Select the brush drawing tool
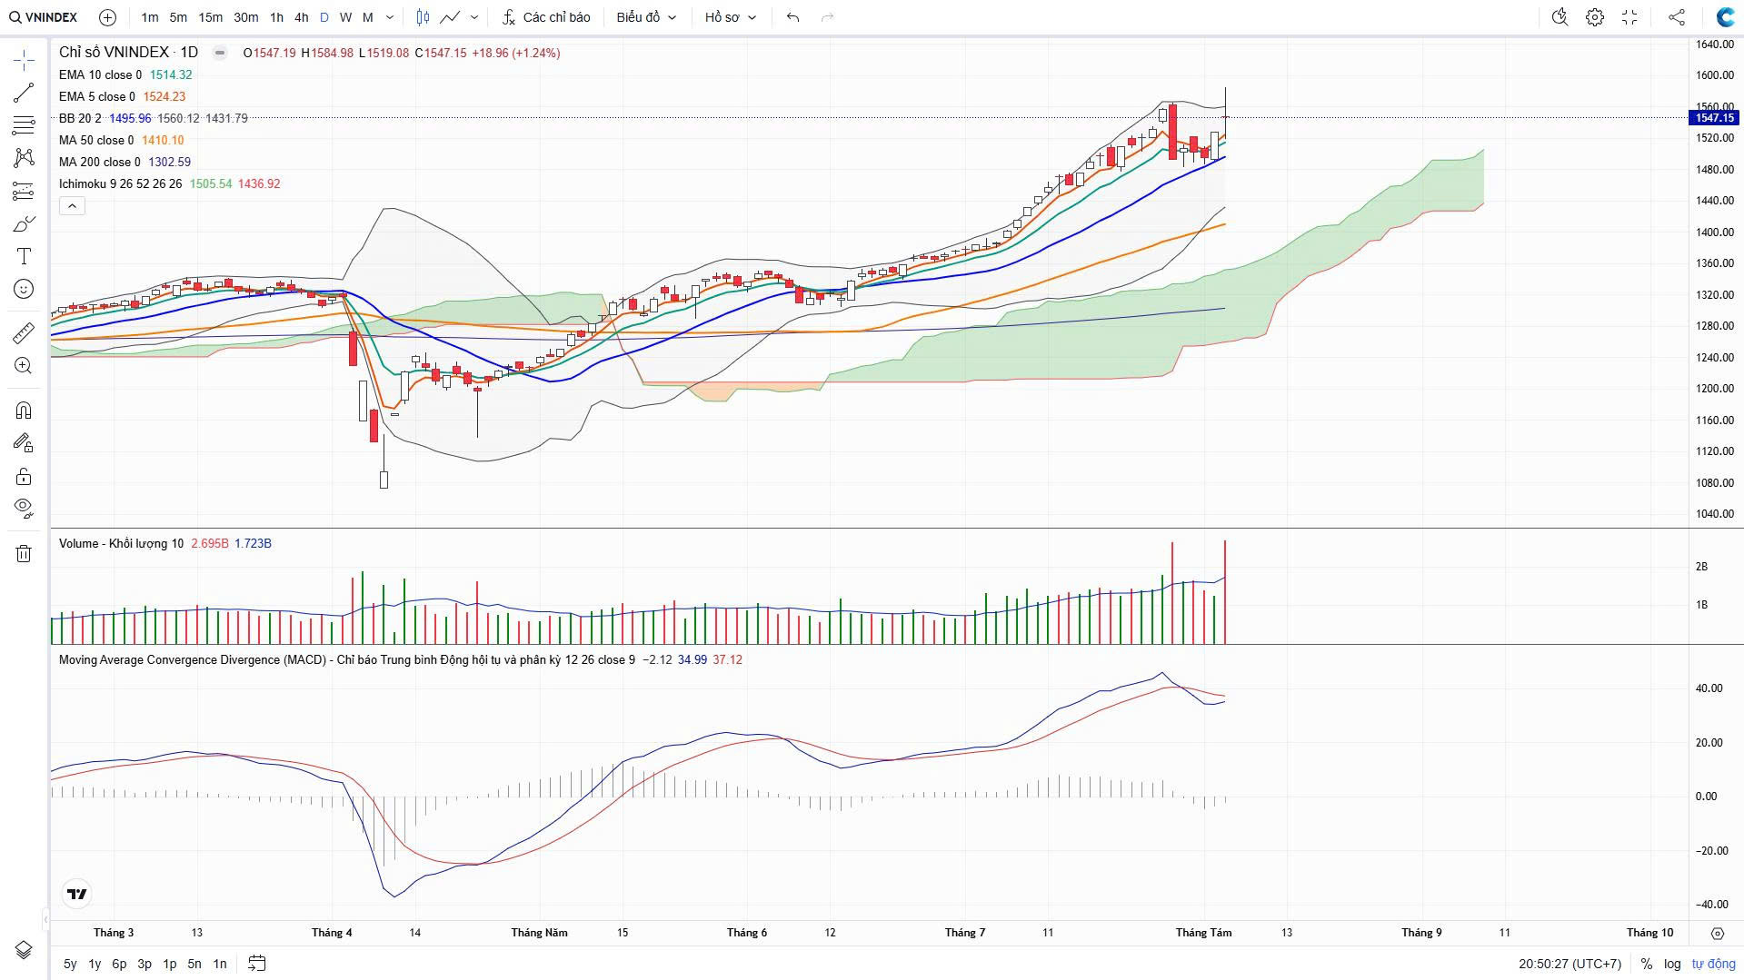The image size is (1744, 980). pyautogui.click(x=24, y=223)
